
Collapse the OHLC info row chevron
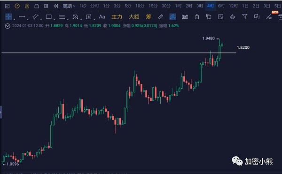pos(8,26)
